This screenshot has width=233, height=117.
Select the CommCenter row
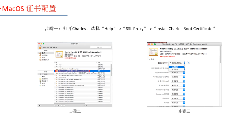[82, 77]
